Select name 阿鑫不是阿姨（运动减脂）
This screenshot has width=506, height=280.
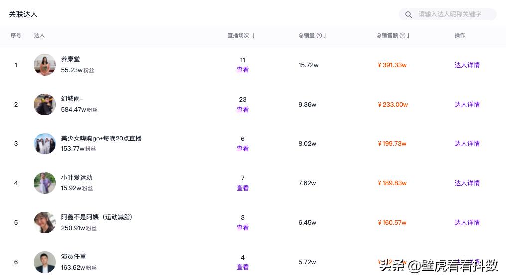click(x=97, y=217)
